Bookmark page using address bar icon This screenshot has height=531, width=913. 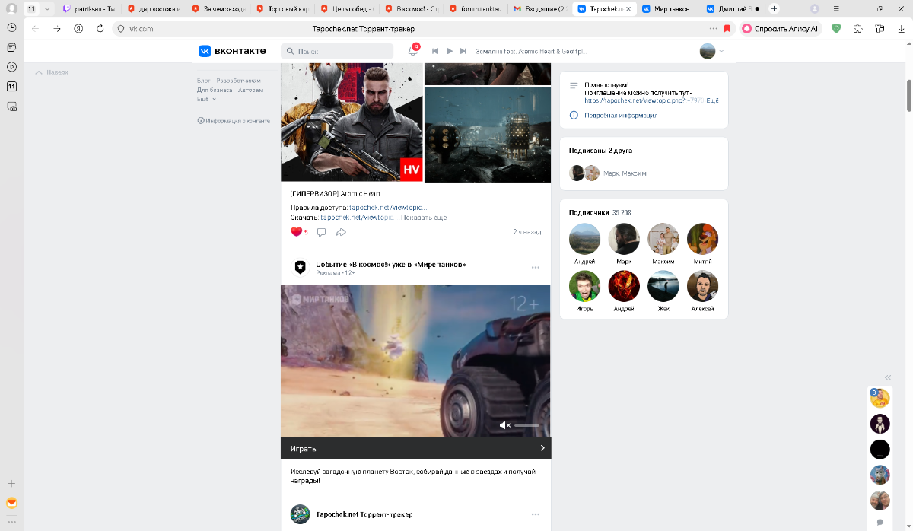click(x=727, y=28)
